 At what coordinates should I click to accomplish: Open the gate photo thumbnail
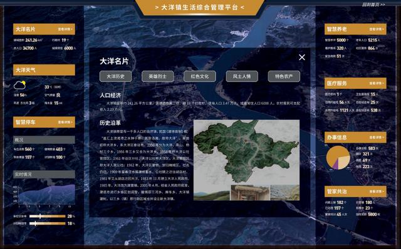[250, 193]
